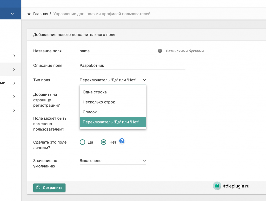
Task: Click the Поле может быть изменено label
Action: (x=50, y=124)
